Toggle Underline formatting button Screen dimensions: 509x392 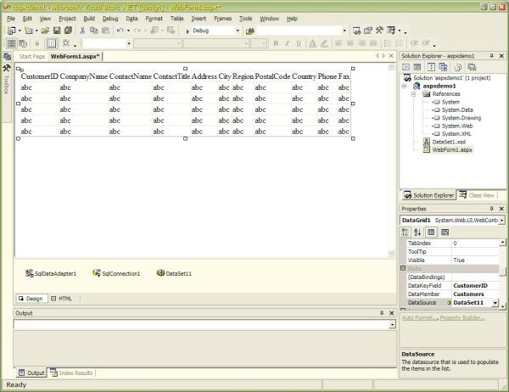pyautogui.click(x=299, y=43)
